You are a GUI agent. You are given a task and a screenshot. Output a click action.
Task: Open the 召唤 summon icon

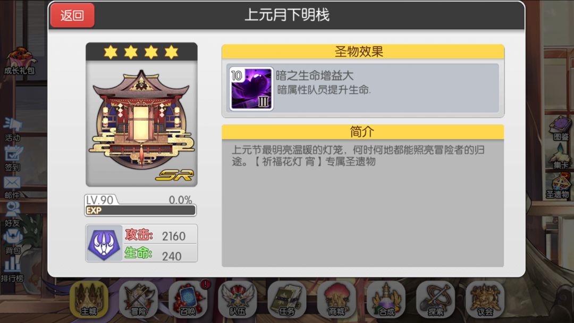188,299
